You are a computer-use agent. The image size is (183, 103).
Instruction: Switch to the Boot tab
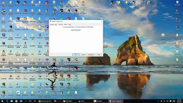pos(56,25)
